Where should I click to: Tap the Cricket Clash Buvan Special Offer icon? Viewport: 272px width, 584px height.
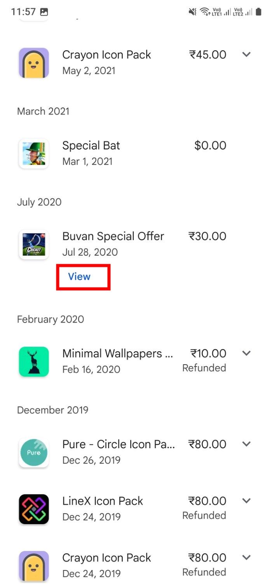pyautogui.click(x=34, y=244)
